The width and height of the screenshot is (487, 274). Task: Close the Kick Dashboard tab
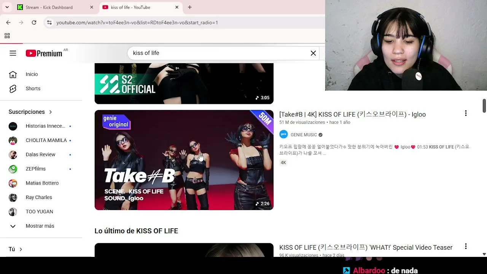(x=91, y=7)
